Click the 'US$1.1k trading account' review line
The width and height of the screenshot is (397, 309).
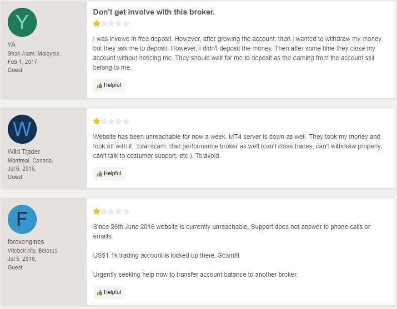pos(166,255)
